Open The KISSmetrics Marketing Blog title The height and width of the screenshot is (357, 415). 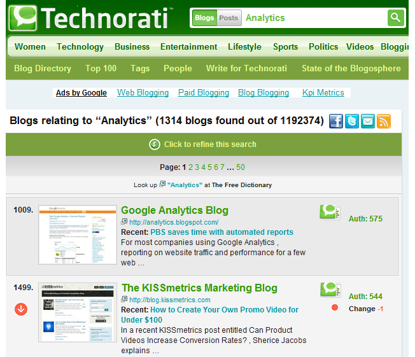pos(199,288)
